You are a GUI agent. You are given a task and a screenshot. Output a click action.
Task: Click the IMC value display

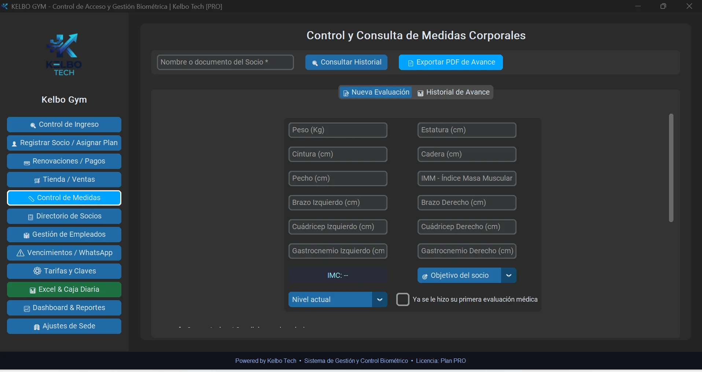click(338, 275)
